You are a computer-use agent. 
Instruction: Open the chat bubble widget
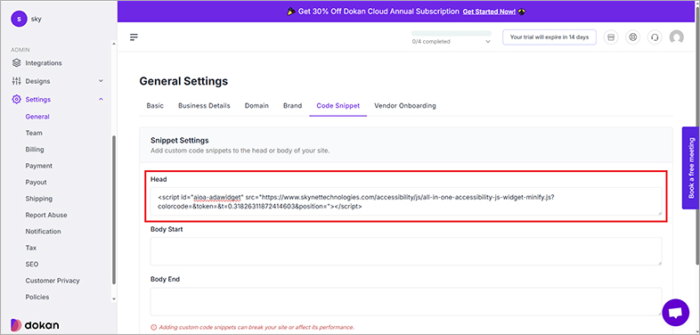675,312
